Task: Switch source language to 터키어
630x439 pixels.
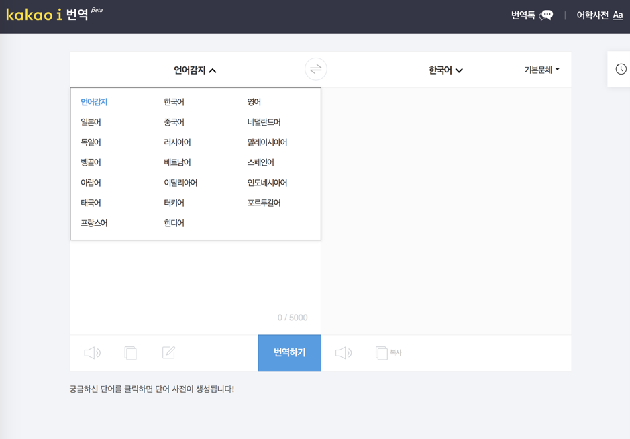Action: click(x=174, y=203)
